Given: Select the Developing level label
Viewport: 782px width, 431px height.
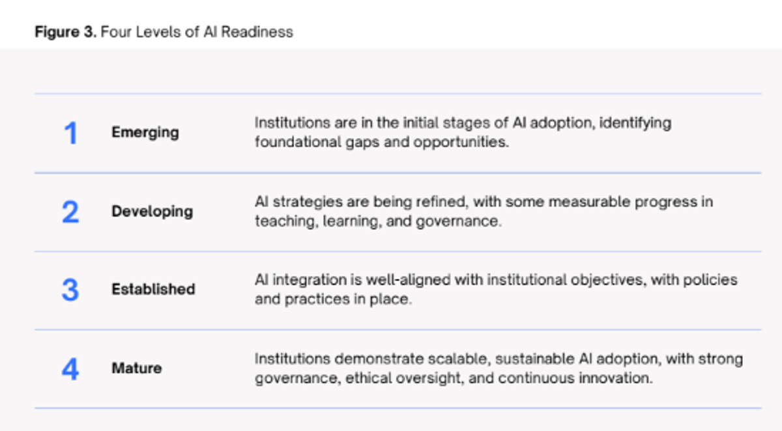Looking at the screenshot, I should pos(152,212).
